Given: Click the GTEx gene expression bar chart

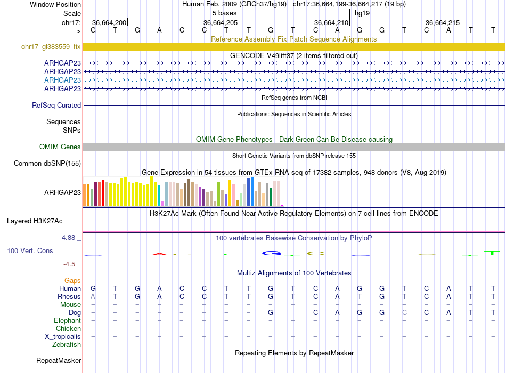Looking at the screenshot, I should pos(184,192).
